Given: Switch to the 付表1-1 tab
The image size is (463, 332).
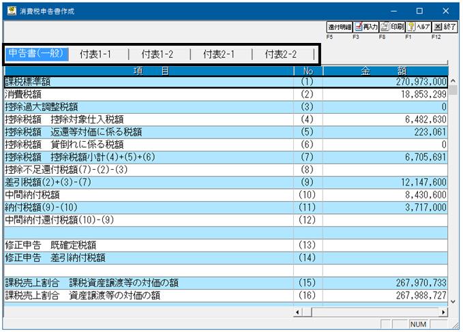Looking at the screenshot, I should pyautogui.click(x=95, y=55).
